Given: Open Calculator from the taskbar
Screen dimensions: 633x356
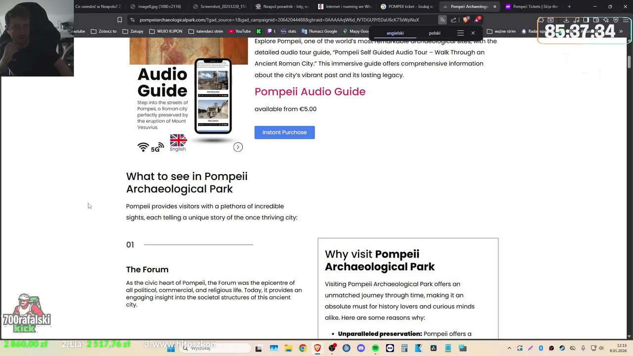Looking at the screenshot, I should [x=404, y=349].
